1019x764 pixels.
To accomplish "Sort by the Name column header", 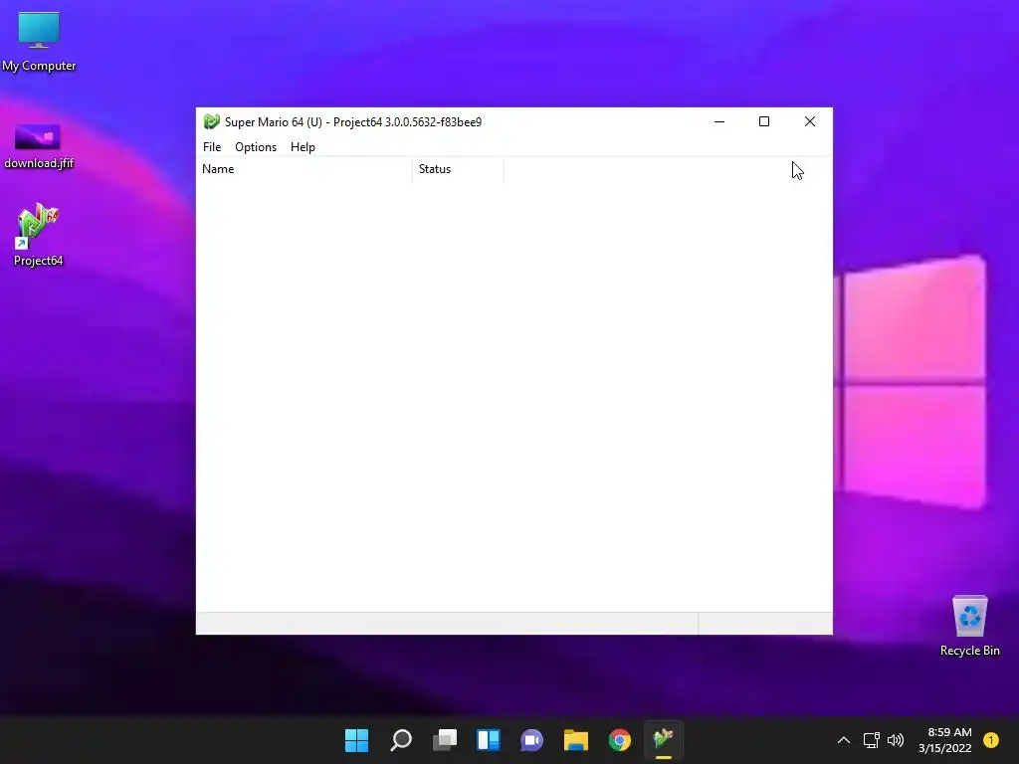I will [x=305, y=169].
